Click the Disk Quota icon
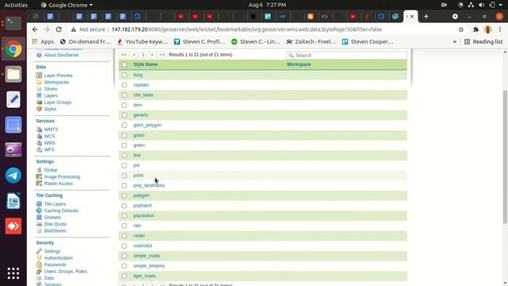This screenshot has height=286, width=508. tap(39, 224)
